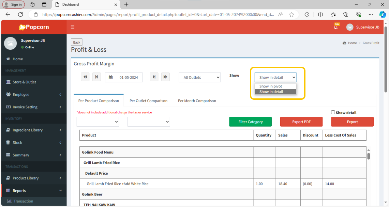389x207 pixels.
Task: Click the Sign in button in browser
Action: (14, 4)
